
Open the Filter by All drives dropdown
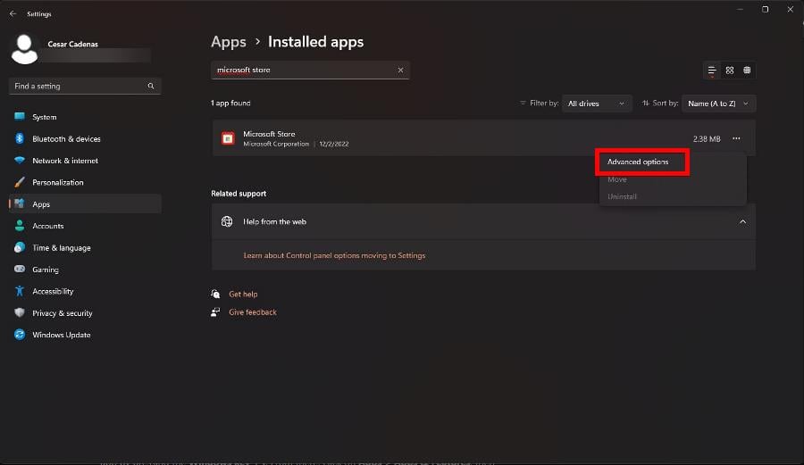coord(597,104)
